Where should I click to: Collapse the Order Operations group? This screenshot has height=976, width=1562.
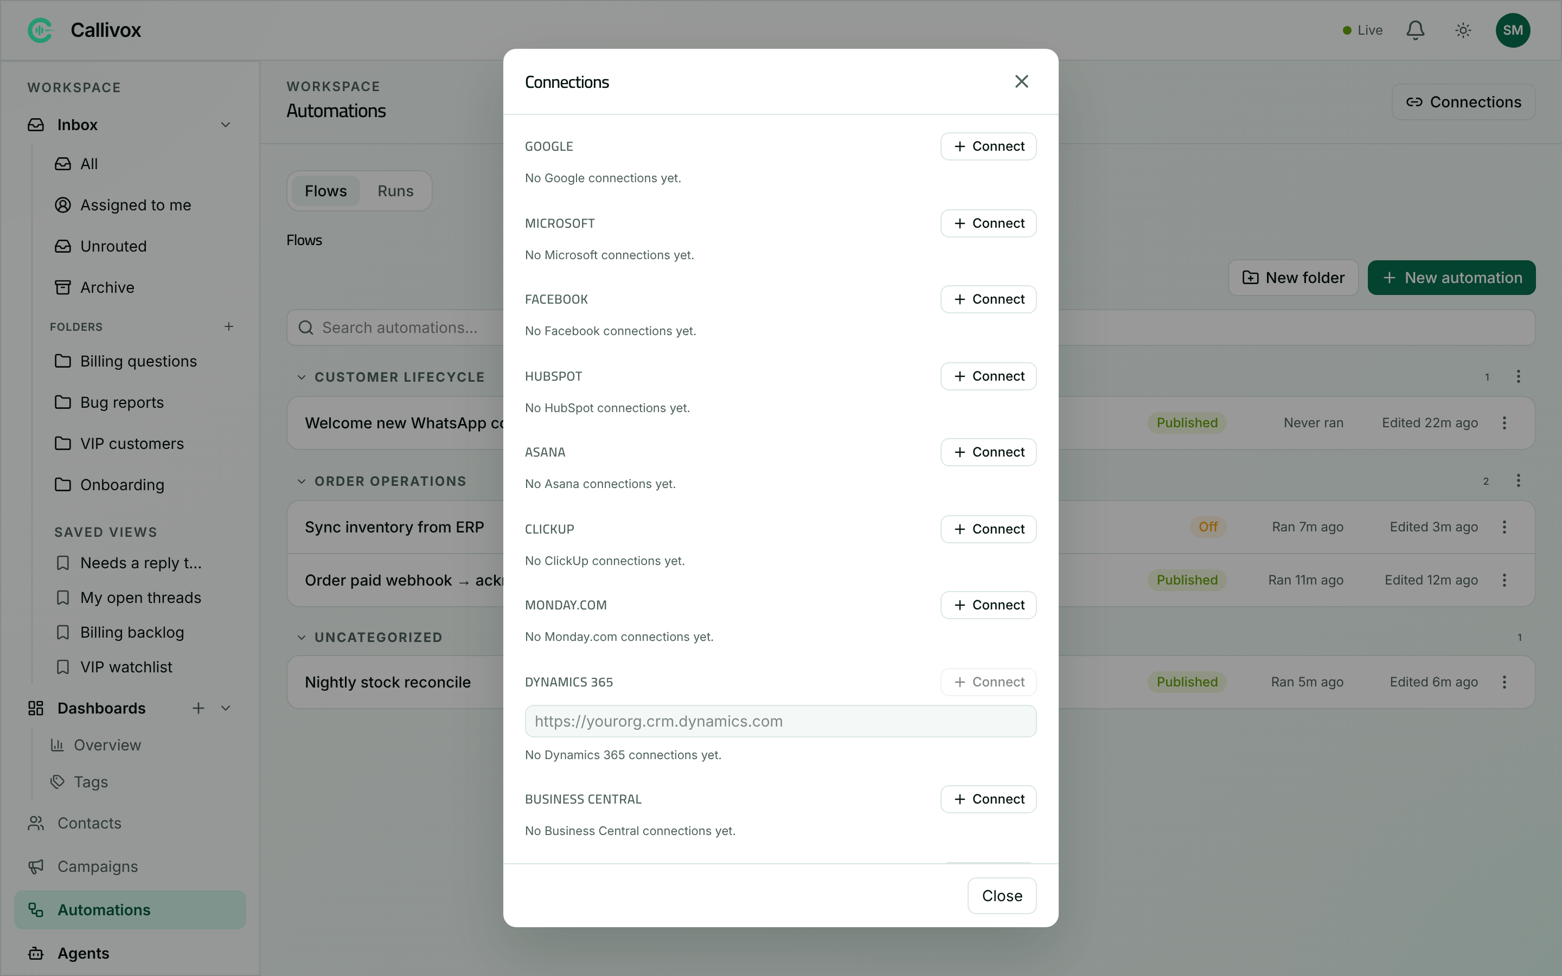click(x=301, y=481)
